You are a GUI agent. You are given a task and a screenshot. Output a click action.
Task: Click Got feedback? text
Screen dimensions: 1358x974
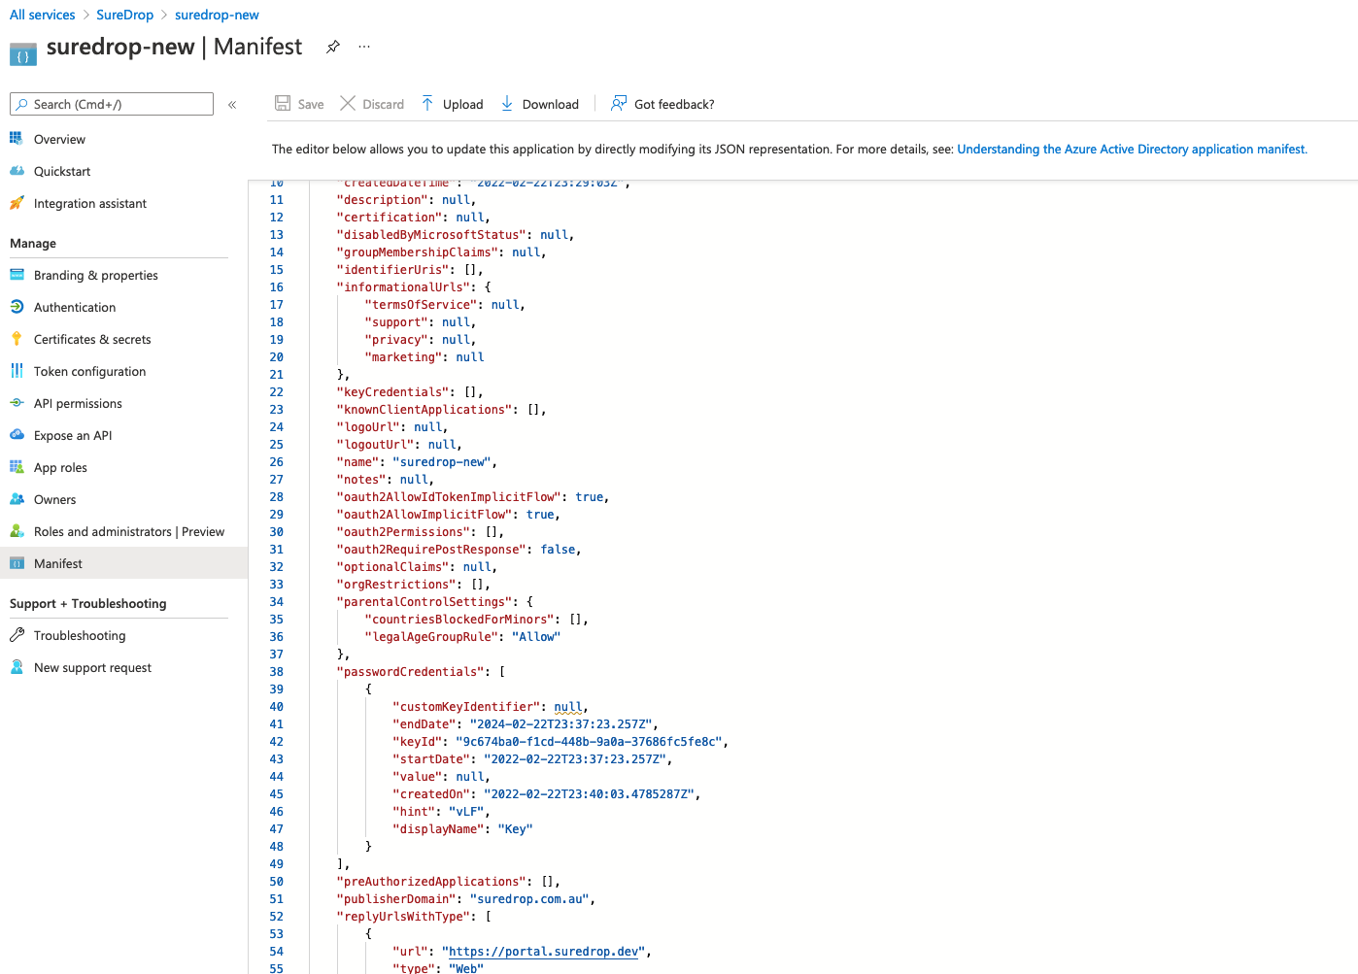pos(674,105)
